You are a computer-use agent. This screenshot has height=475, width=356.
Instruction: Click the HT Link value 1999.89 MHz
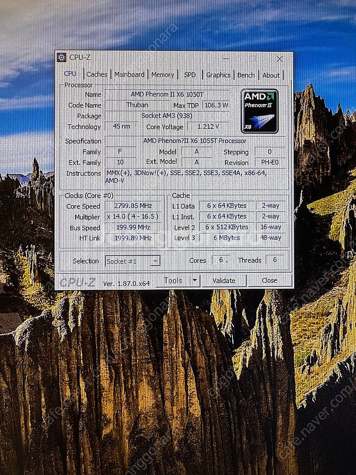coord(133,238)
